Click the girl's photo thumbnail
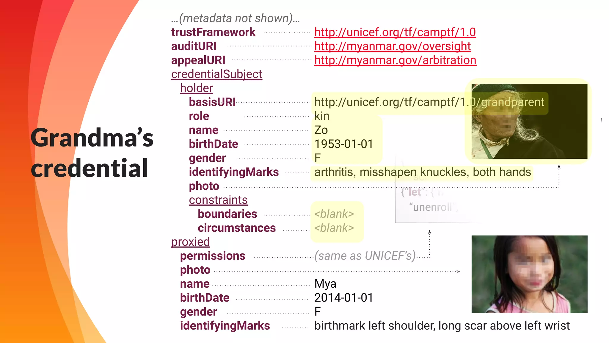Viewport: 609px width, 343px height. (529, 274)
